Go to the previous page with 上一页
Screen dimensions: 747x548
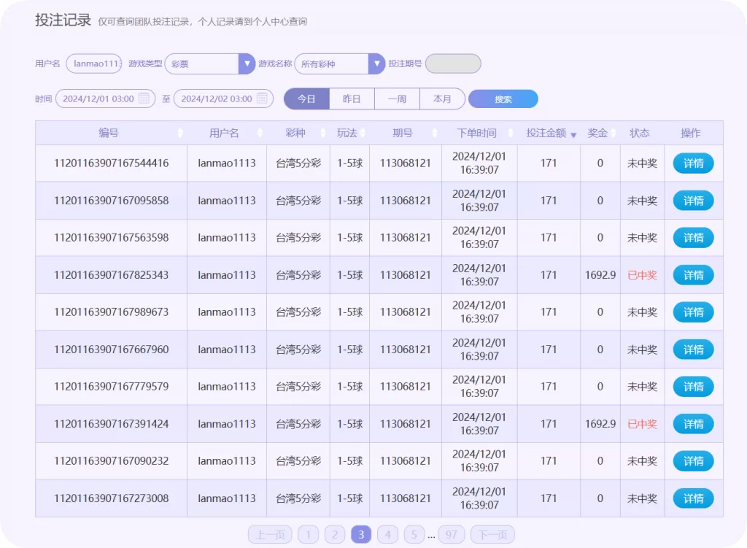(x=270, y=535)
